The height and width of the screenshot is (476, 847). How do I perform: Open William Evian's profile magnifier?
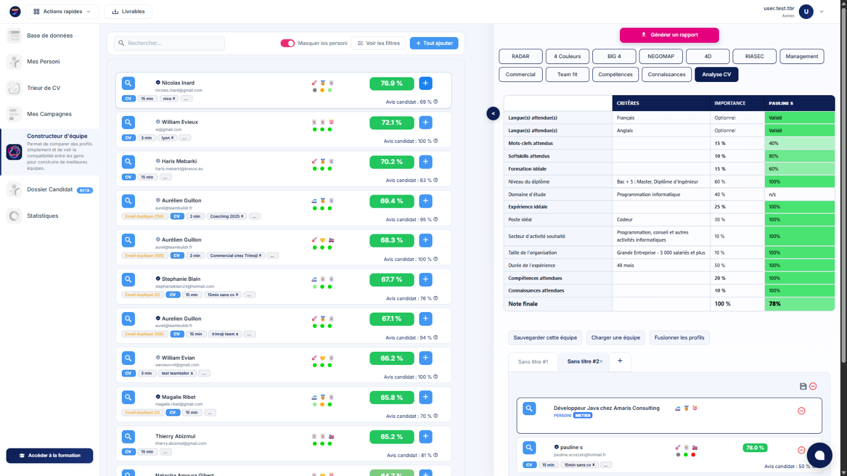(x=128, y=358)
